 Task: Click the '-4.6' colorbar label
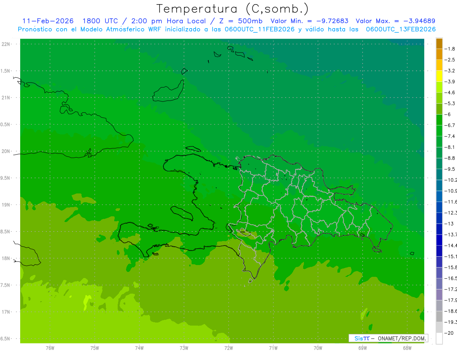(x=450, y=93)
